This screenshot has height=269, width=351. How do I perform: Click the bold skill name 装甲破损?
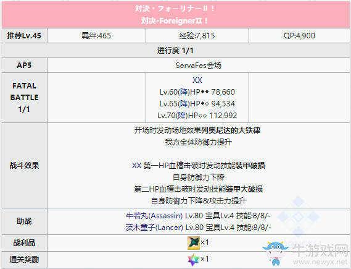tap(250, 166)
